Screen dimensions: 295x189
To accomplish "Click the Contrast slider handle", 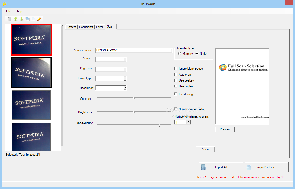I will click(x=134, y=98).
